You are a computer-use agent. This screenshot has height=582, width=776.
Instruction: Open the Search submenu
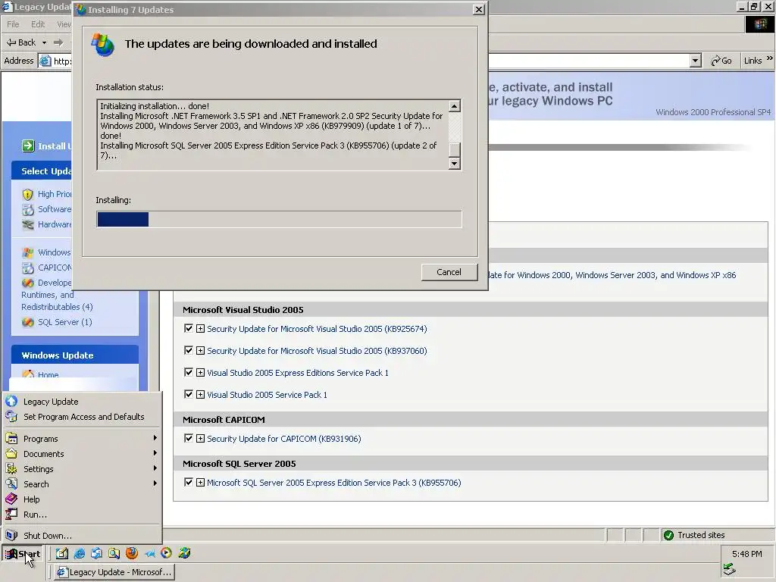click(82, 484)
